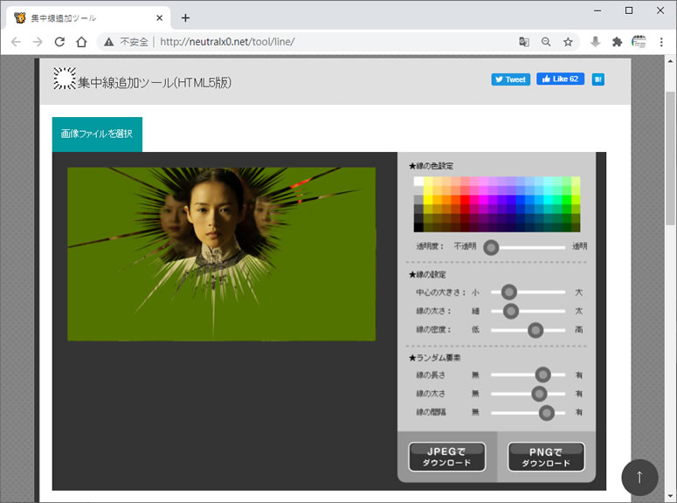Reload the page
677x503 pixels.
(x=59, y=42)
